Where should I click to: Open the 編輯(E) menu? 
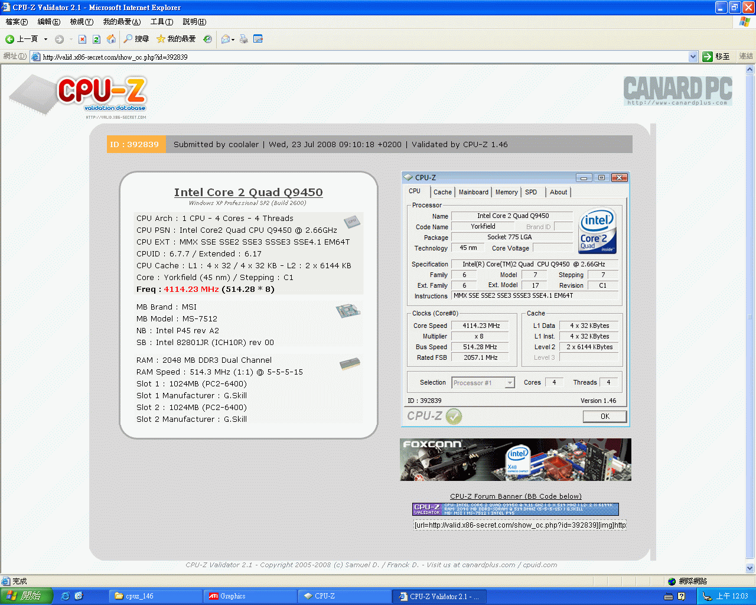(49, 22)
